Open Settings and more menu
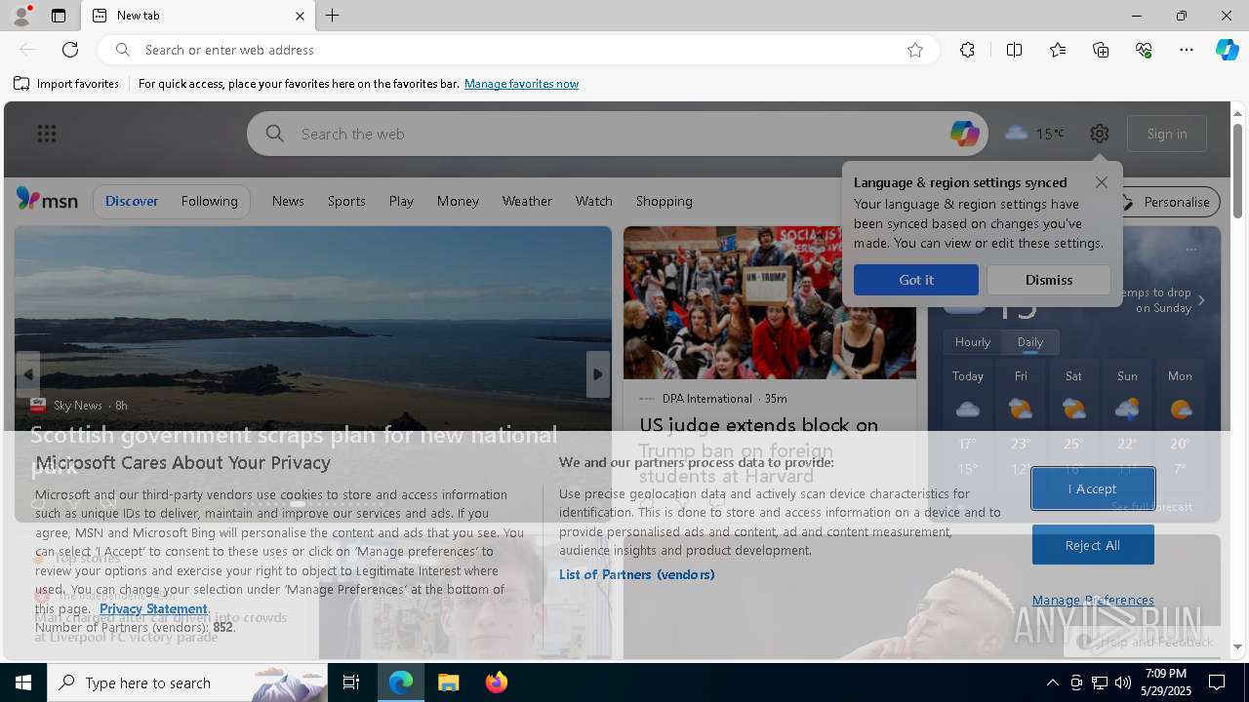 point(1187,50)
